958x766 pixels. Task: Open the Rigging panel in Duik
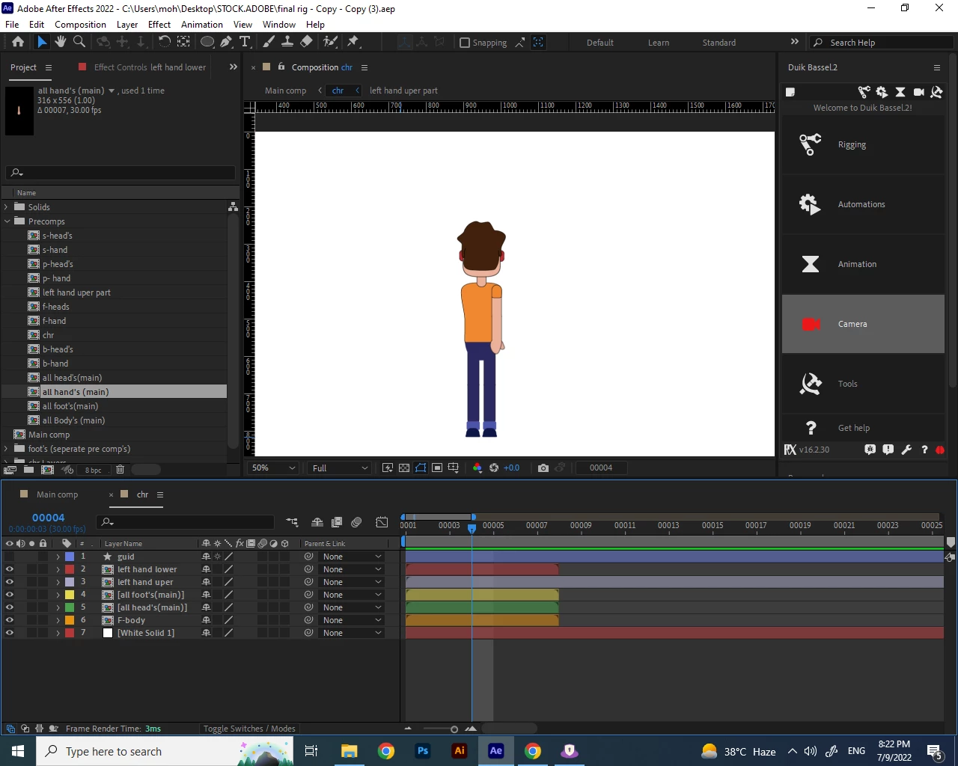click(863, 144)
